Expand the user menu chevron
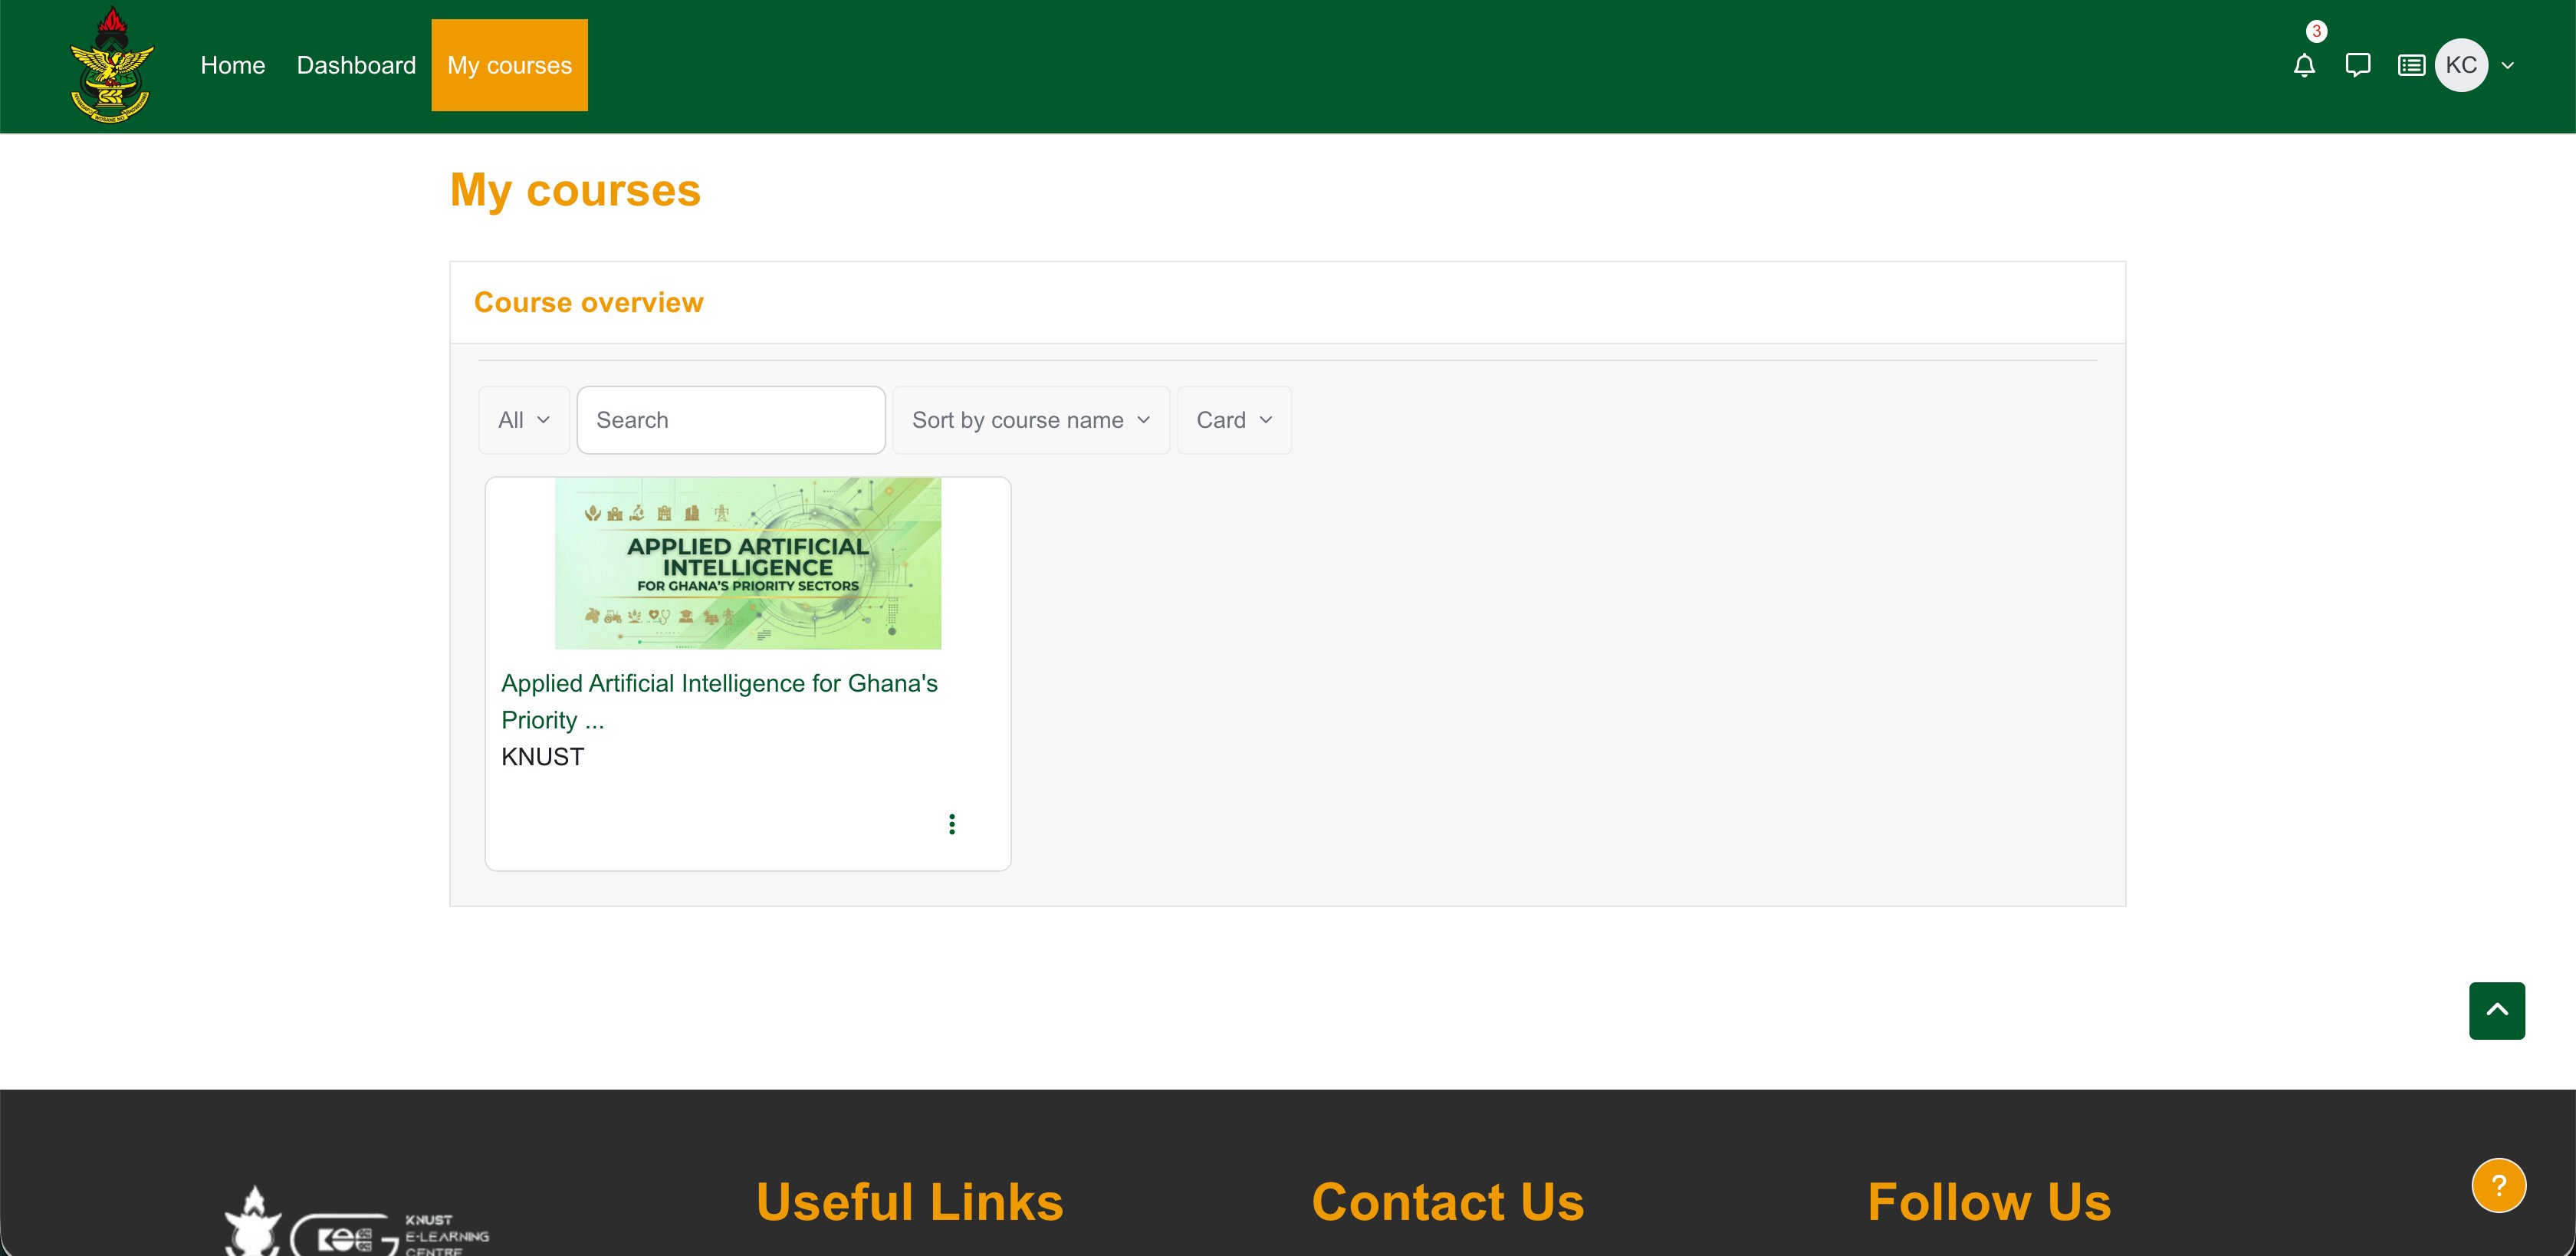Screen dimensions: 2576x1256 (x=2507, y=66)
